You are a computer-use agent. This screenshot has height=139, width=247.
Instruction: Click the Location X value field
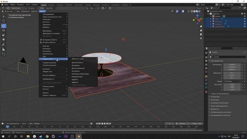point(232,64)
